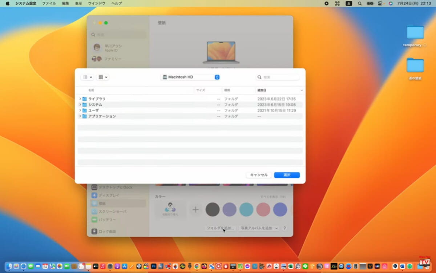The width and height of the screenshot is (436, 273).
Task: Click the ユーザ folder icon
Action: (x=85, y=111)
